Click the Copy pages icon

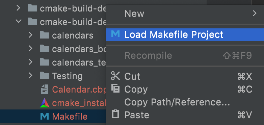point(115,89)
